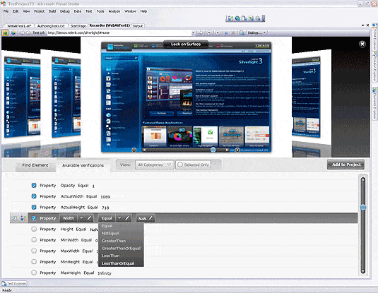Check the MinWidth property verification

34,240
